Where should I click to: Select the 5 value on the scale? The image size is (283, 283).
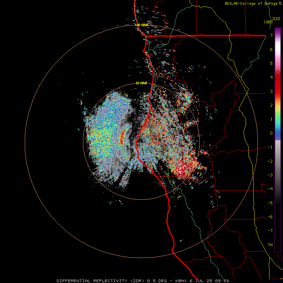click(271, 63)
